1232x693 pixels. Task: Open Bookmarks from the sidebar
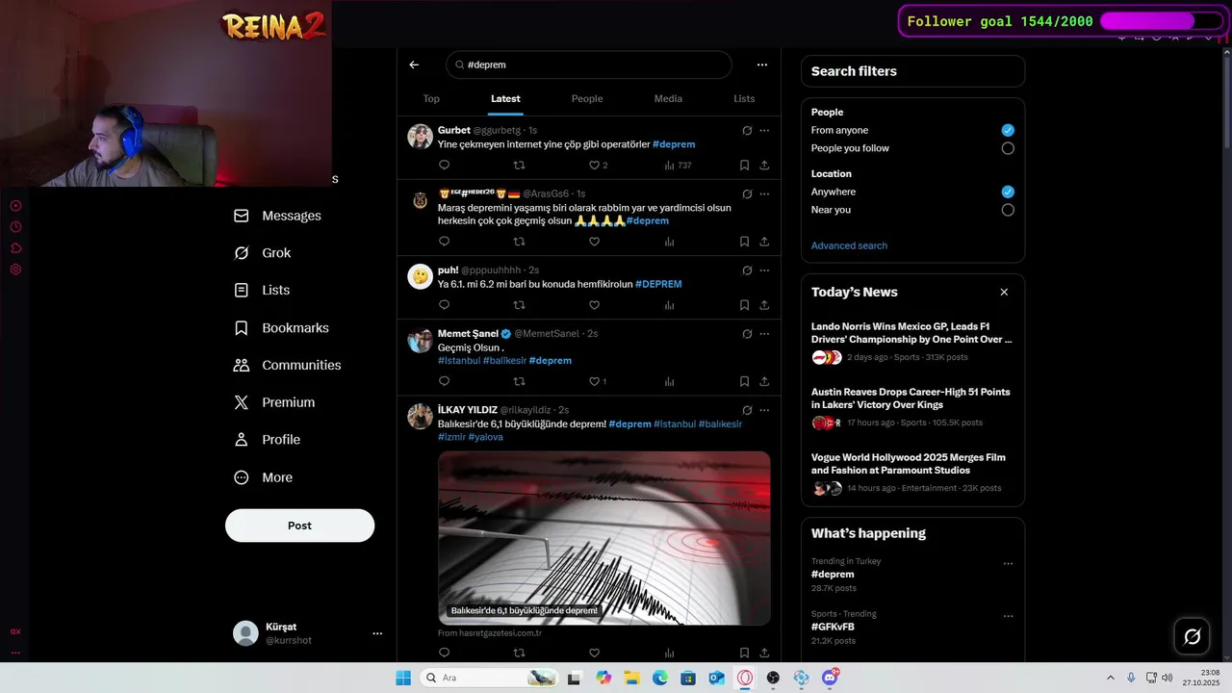pos(282,328)
